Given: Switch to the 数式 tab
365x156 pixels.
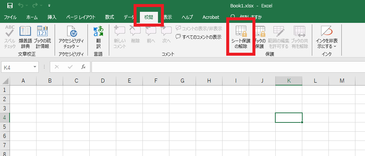Looking at the screenshot, I should point(109,17).
